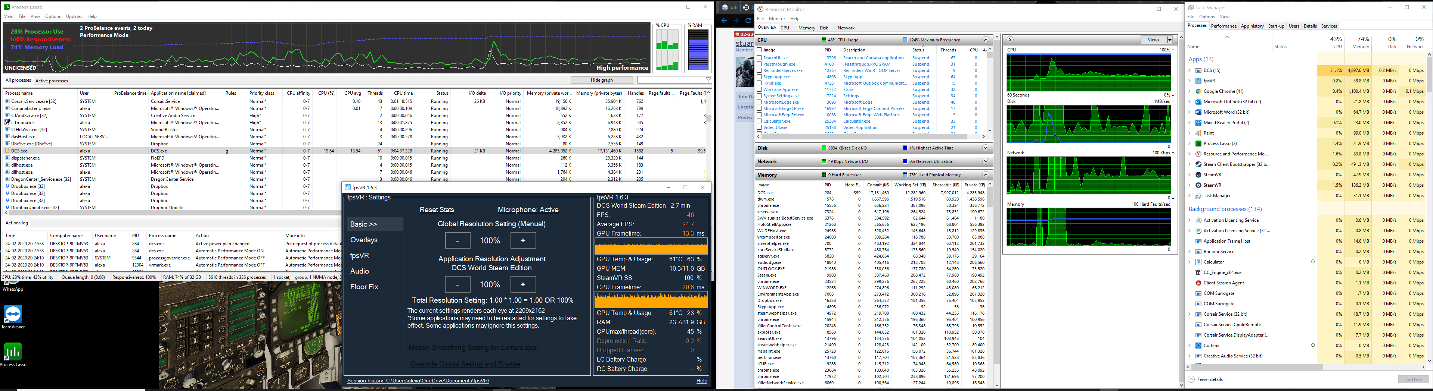Switch to Active processes tab in Process Lasso
This screenshot has height=391, width=1433.
tap(52, 81)
